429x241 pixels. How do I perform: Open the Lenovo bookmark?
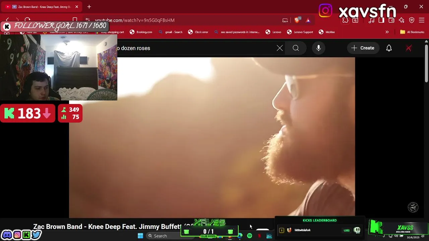(x=273, y=32)
